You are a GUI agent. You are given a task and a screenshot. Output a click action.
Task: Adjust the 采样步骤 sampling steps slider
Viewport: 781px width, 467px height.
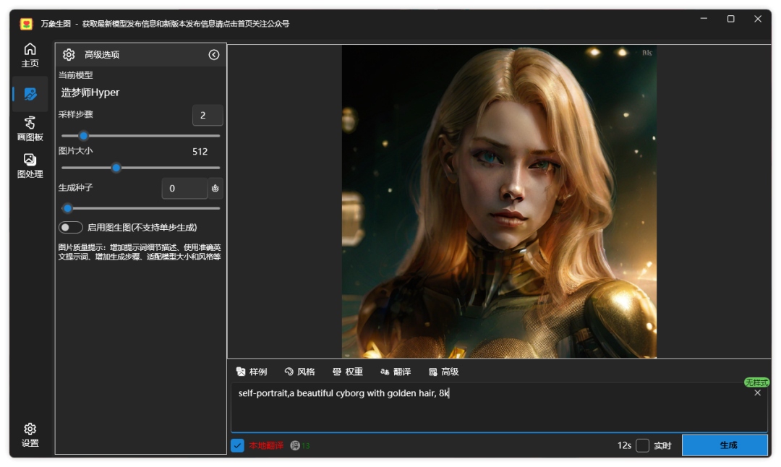coord(84,136)
